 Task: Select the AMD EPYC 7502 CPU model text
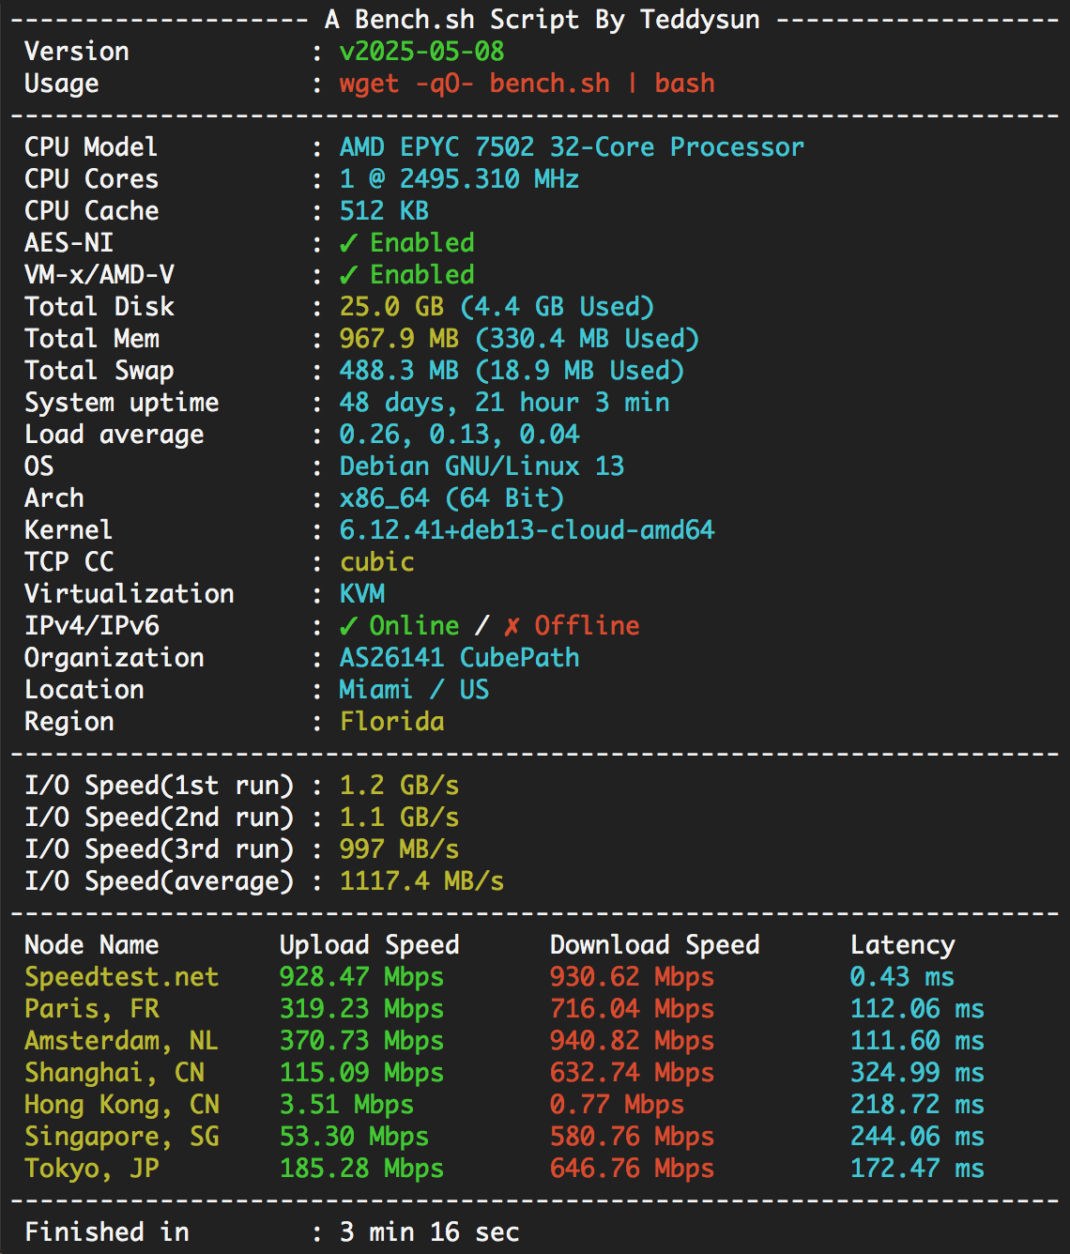tap(571, 147)
